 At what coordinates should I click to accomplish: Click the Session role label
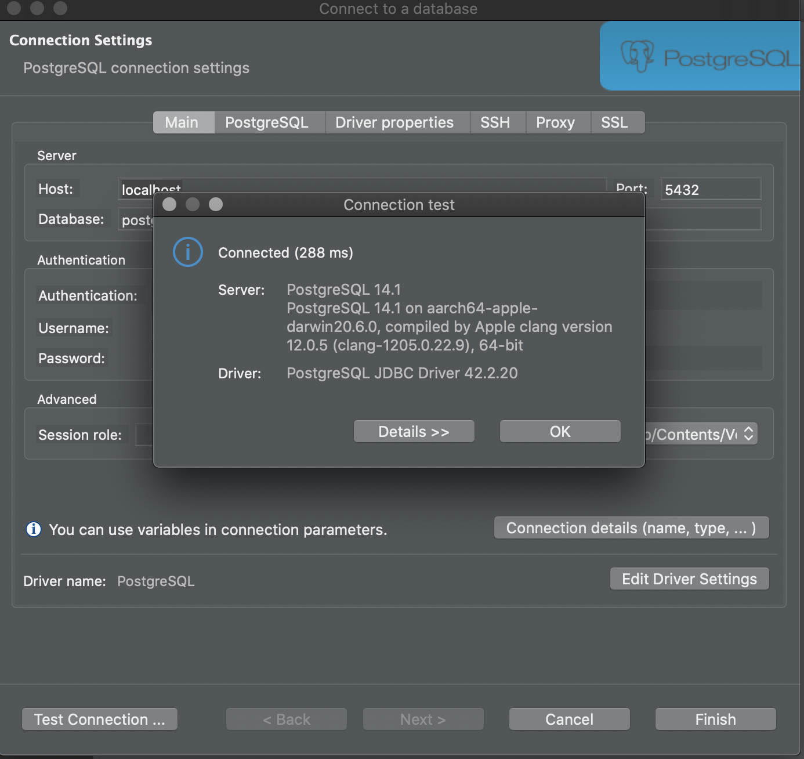pyautogui.click(x=80, y=435)
